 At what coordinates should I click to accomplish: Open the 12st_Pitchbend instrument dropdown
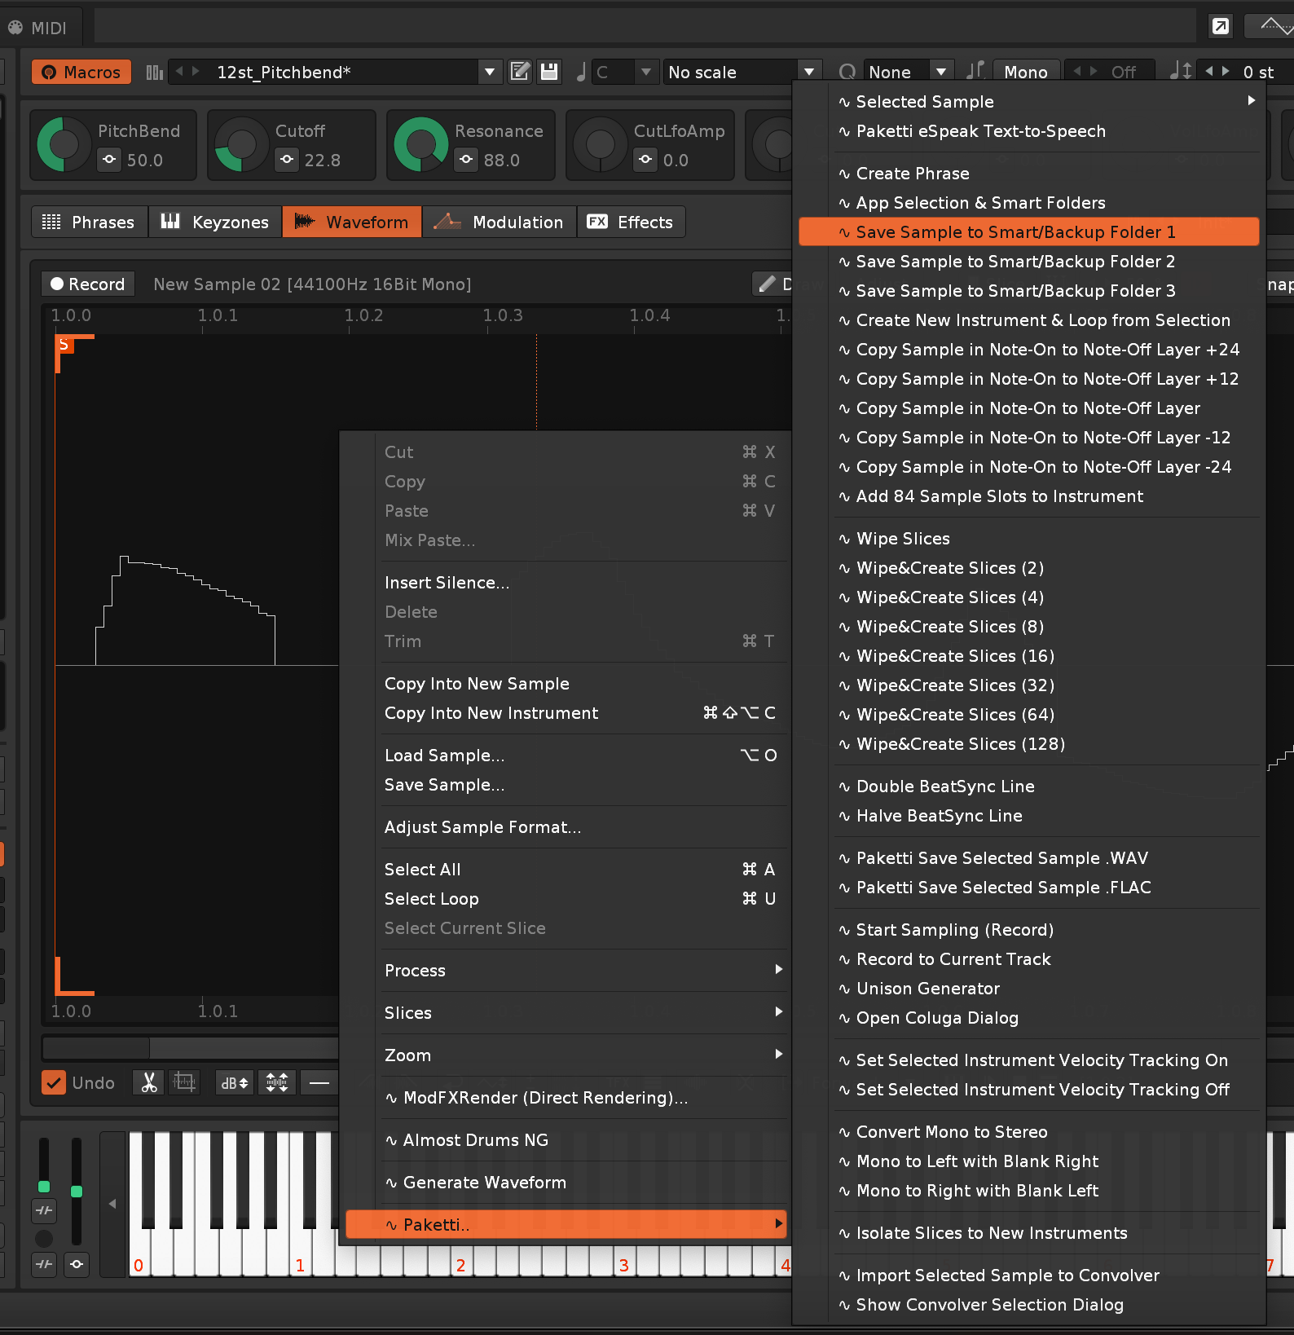(489, 73)
